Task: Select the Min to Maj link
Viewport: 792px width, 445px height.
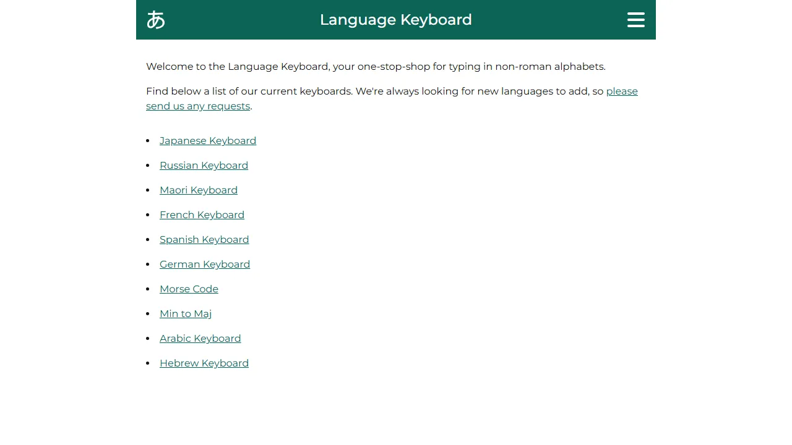Action: [185, 314]
